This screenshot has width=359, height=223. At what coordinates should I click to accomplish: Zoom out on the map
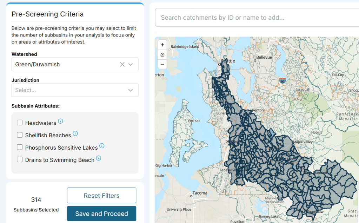tap(162, 64)
